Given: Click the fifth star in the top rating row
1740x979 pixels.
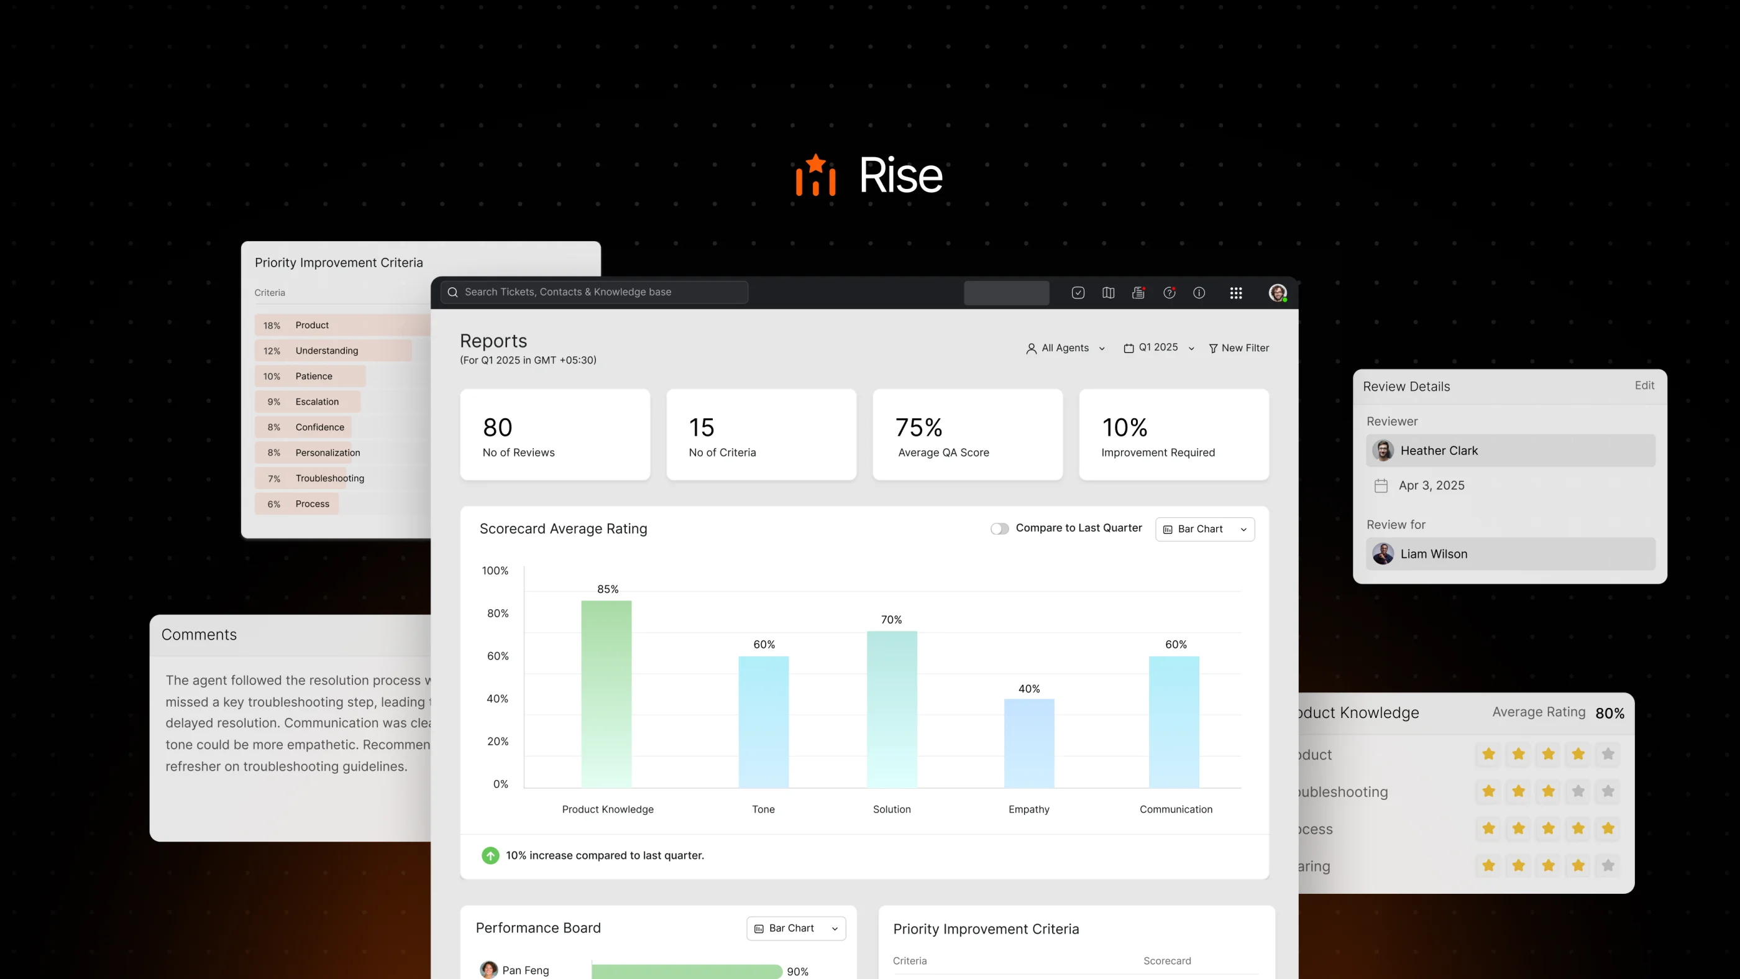Looking at the screenshot, I should click(x=1608, y=754).
